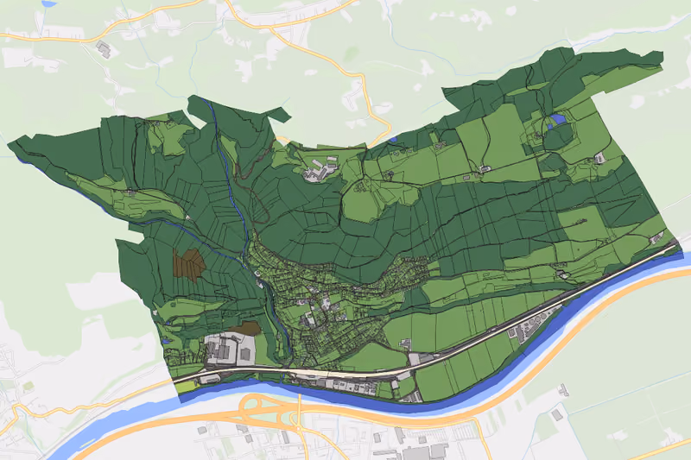This screenshot has height=460, width=691.
Task: Select the larger blue pond in the northeast
Action: coord(558,119)
